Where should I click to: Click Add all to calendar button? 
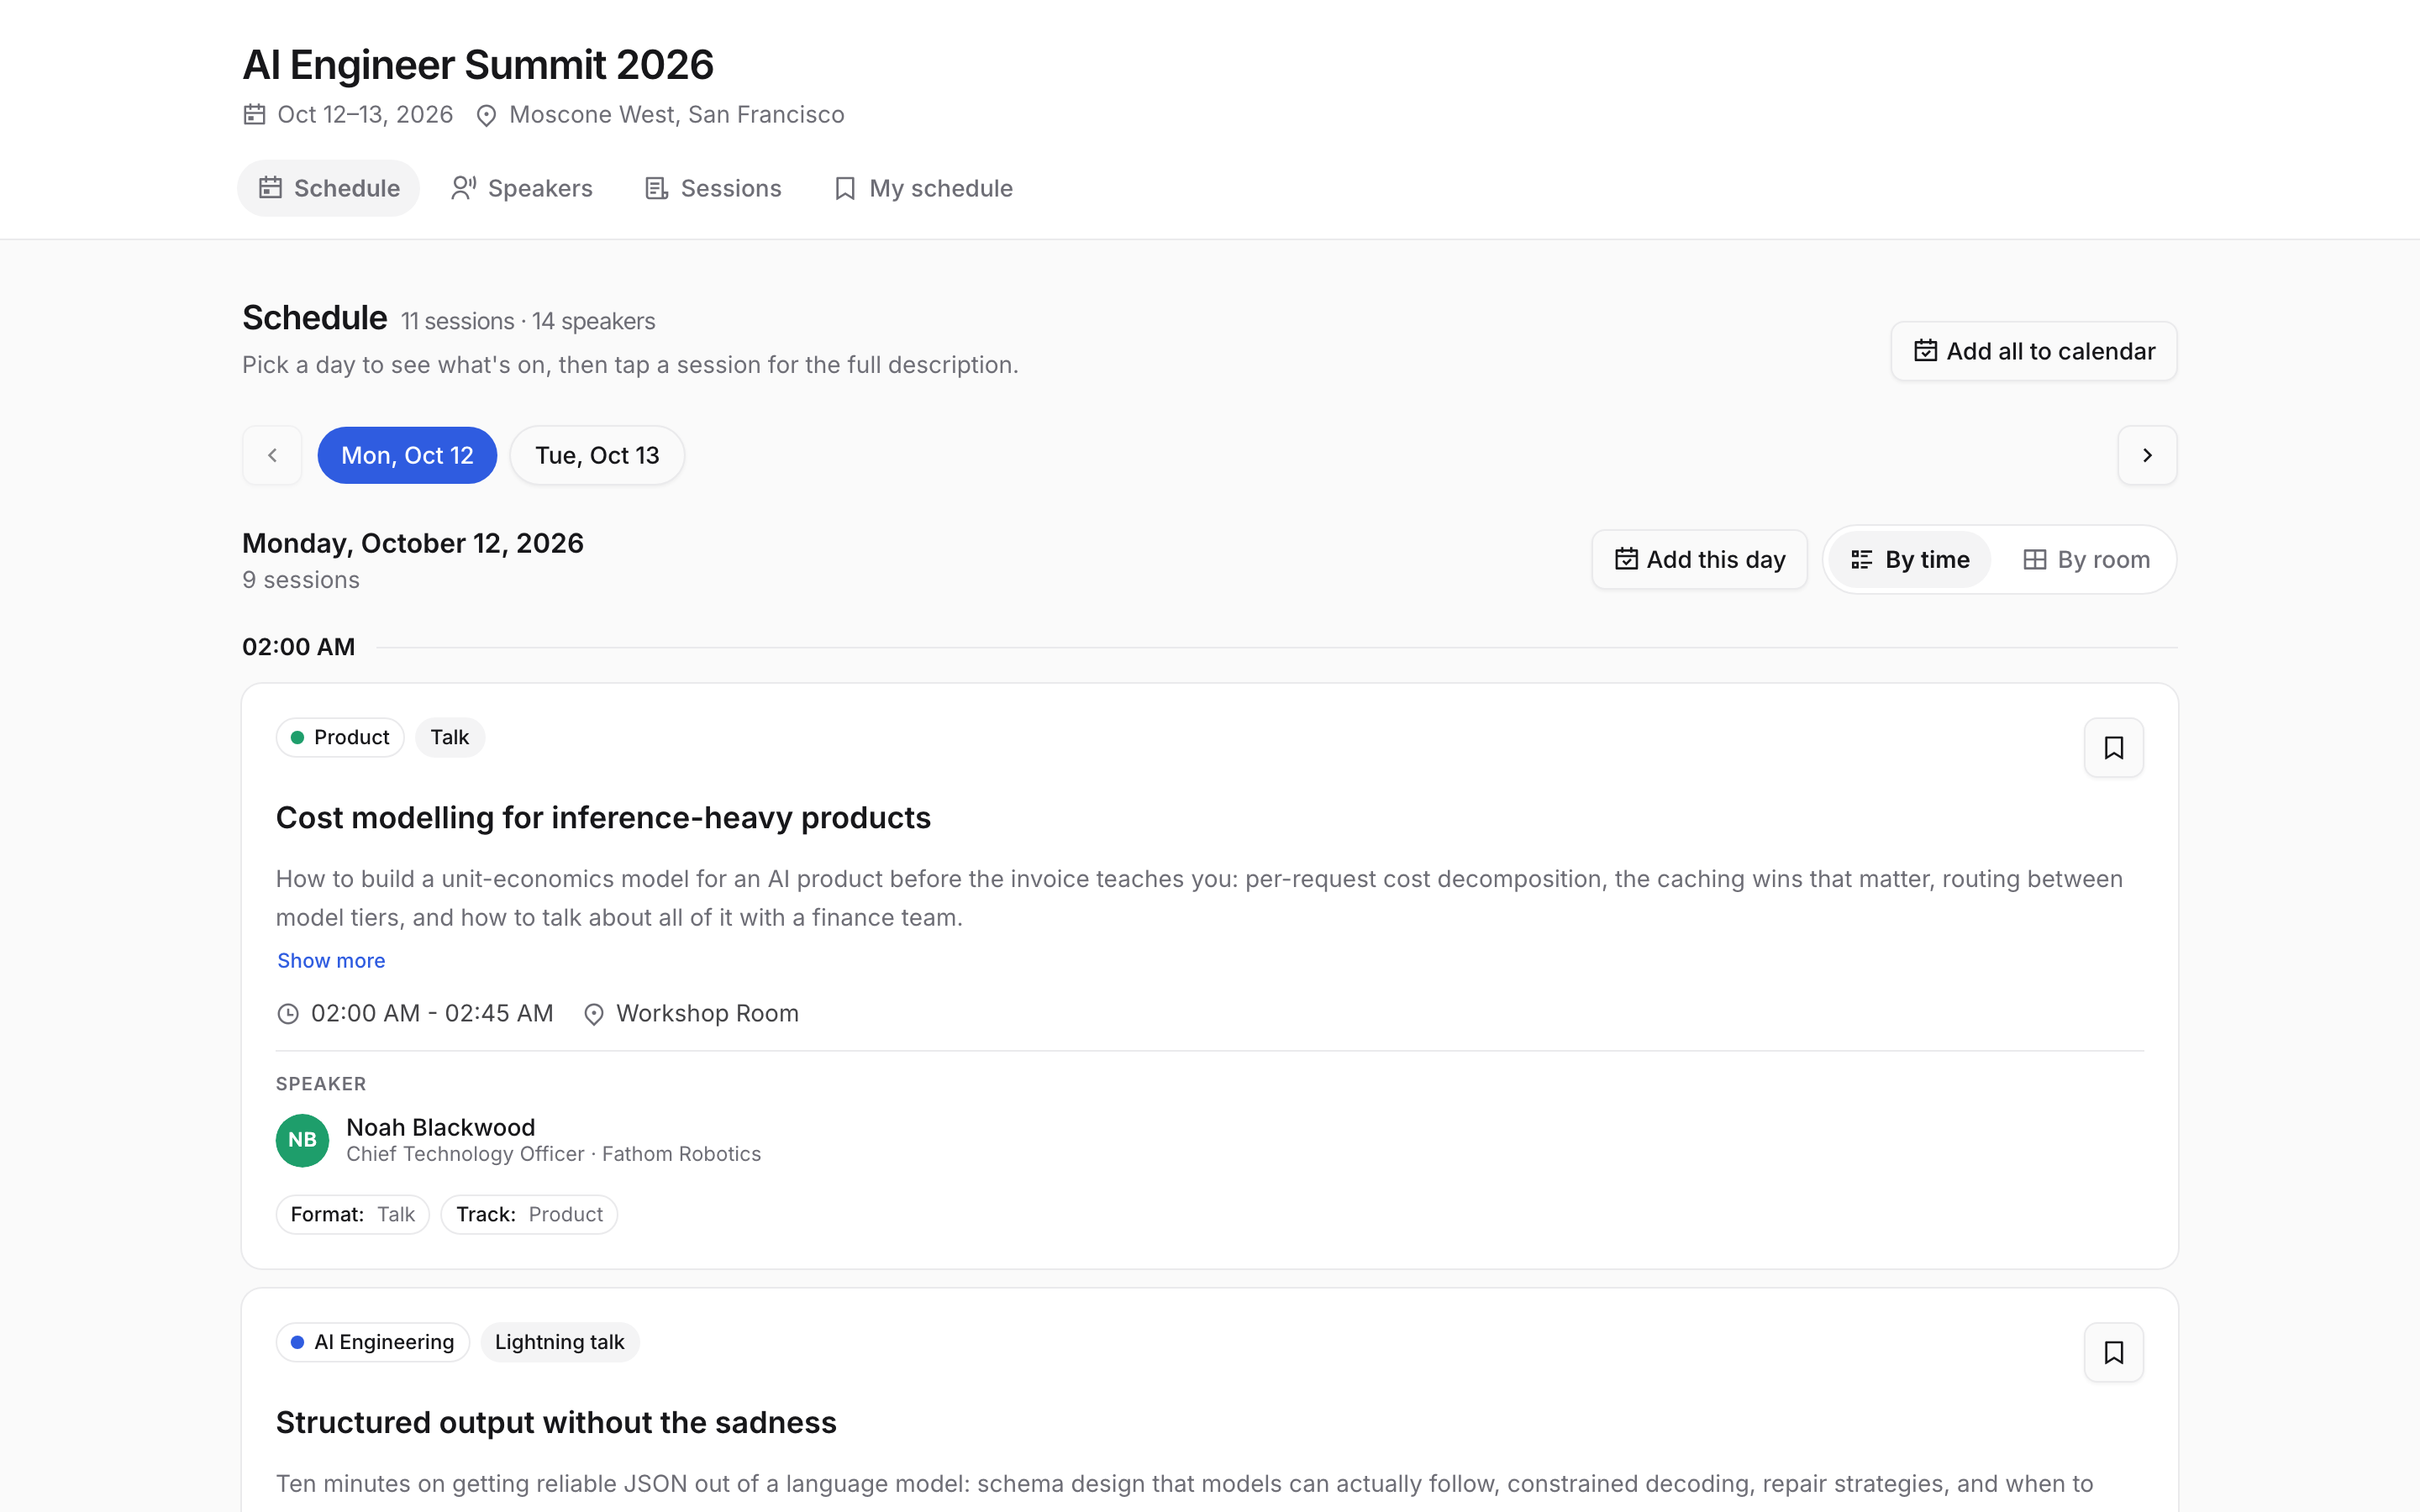coord(2033,351)
